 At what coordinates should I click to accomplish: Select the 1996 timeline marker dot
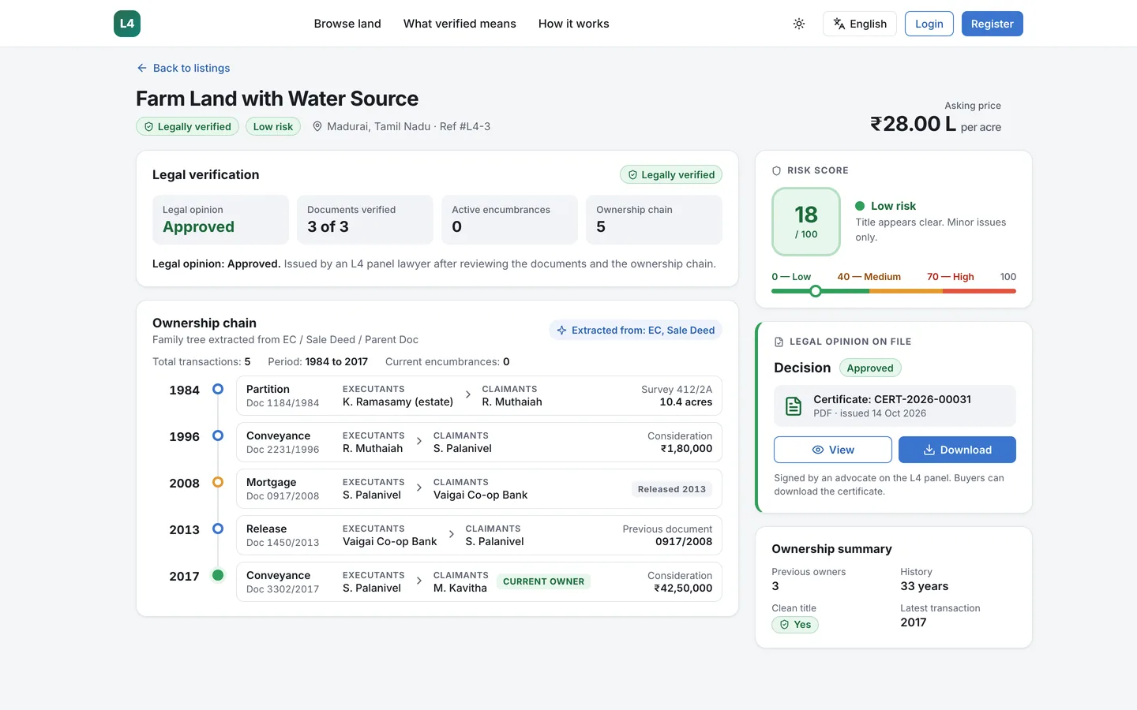218,435
